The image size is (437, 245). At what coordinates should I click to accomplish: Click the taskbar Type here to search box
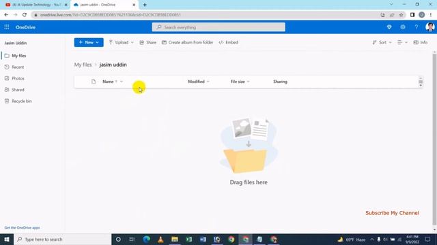click(62, 239)
